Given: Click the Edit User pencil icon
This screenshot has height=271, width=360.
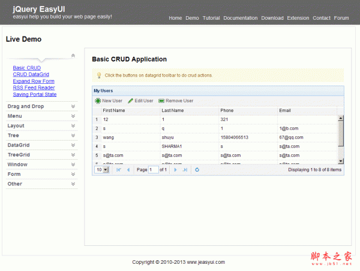Looking at the screenshot, I should 130,101.
